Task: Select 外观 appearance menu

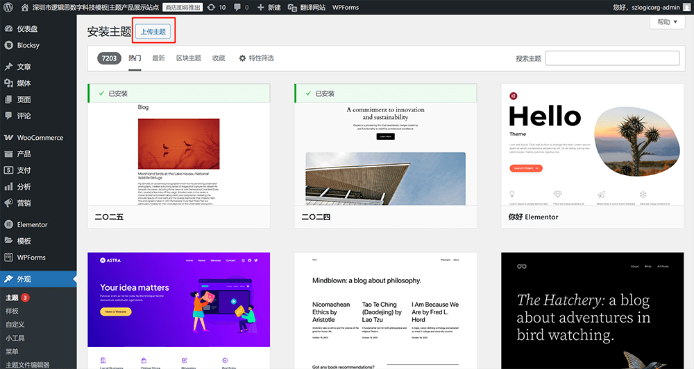Action: 38,279
